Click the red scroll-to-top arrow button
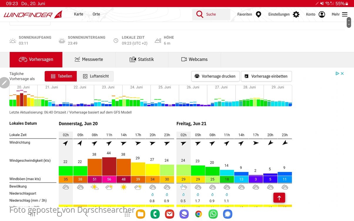Image resolution: width=354 pixels, height=221 pixels. click(279, 198)
